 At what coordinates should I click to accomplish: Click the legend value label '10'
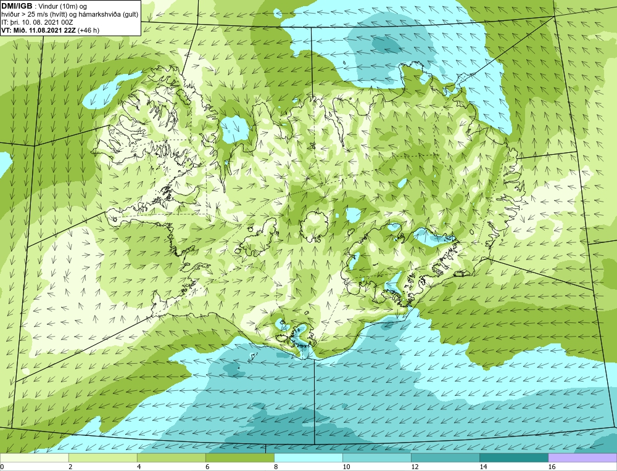[x=346, y=467]
